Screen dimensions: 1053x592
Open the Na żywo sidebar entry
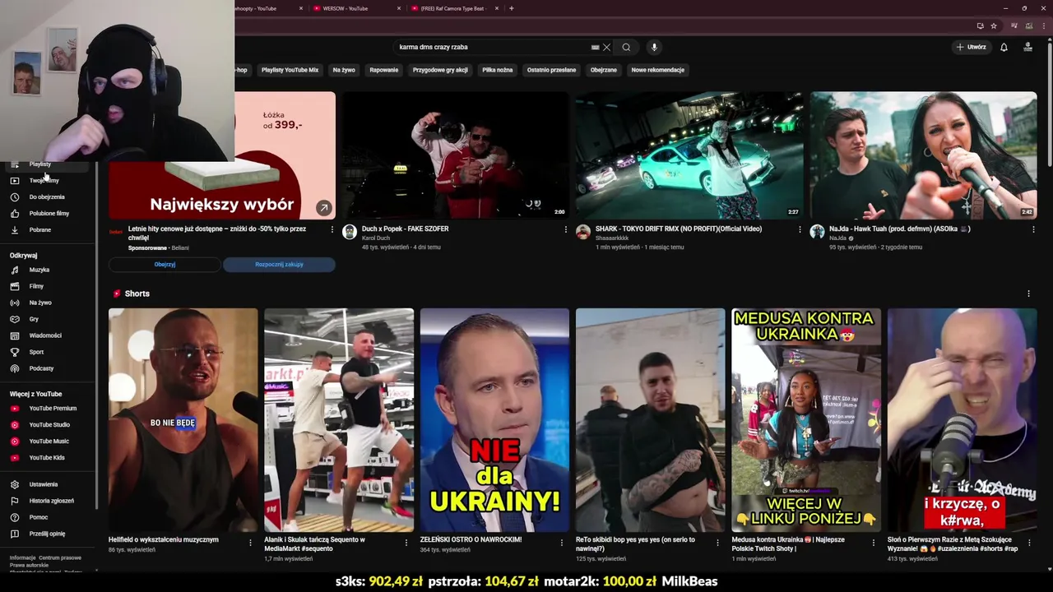(40, 303)
